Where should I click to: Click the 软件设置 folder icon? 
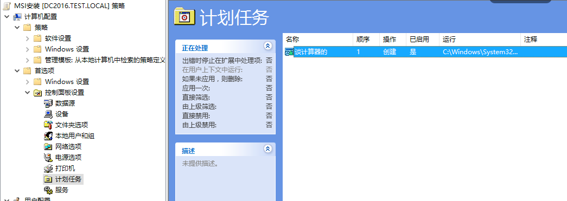tap(37, 38)
